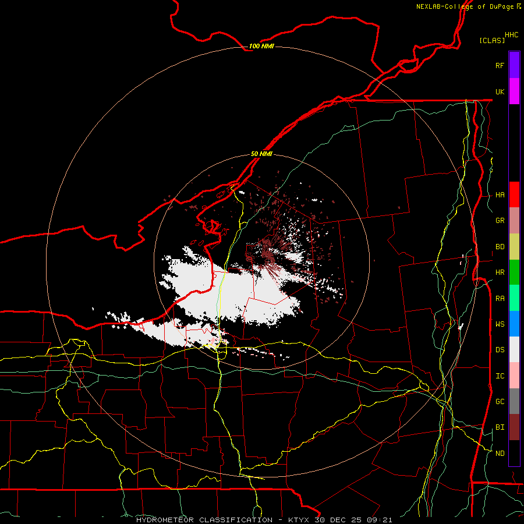Click the blue WS legend swatch
The width and height of the screenshot is (524, 524).
coord(514,324)
